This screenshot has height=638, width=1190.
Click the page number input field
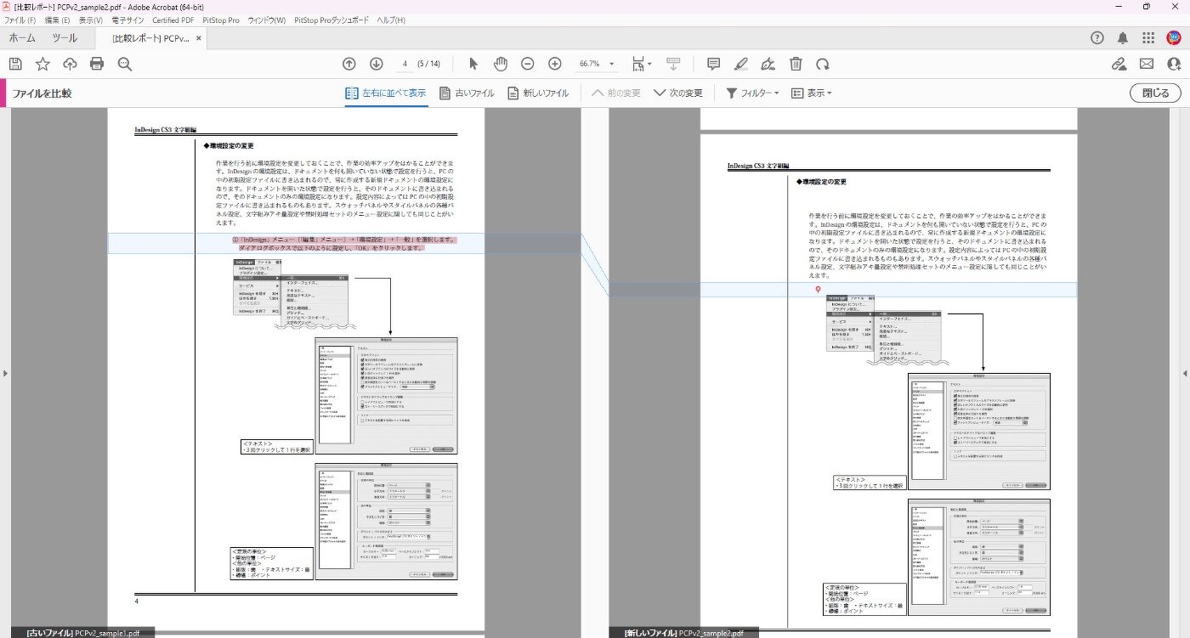pos(405,64)
